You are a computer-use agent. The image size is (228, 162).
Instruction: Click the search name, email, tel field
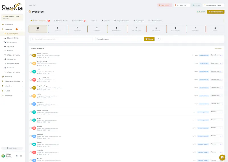[62, 39]
